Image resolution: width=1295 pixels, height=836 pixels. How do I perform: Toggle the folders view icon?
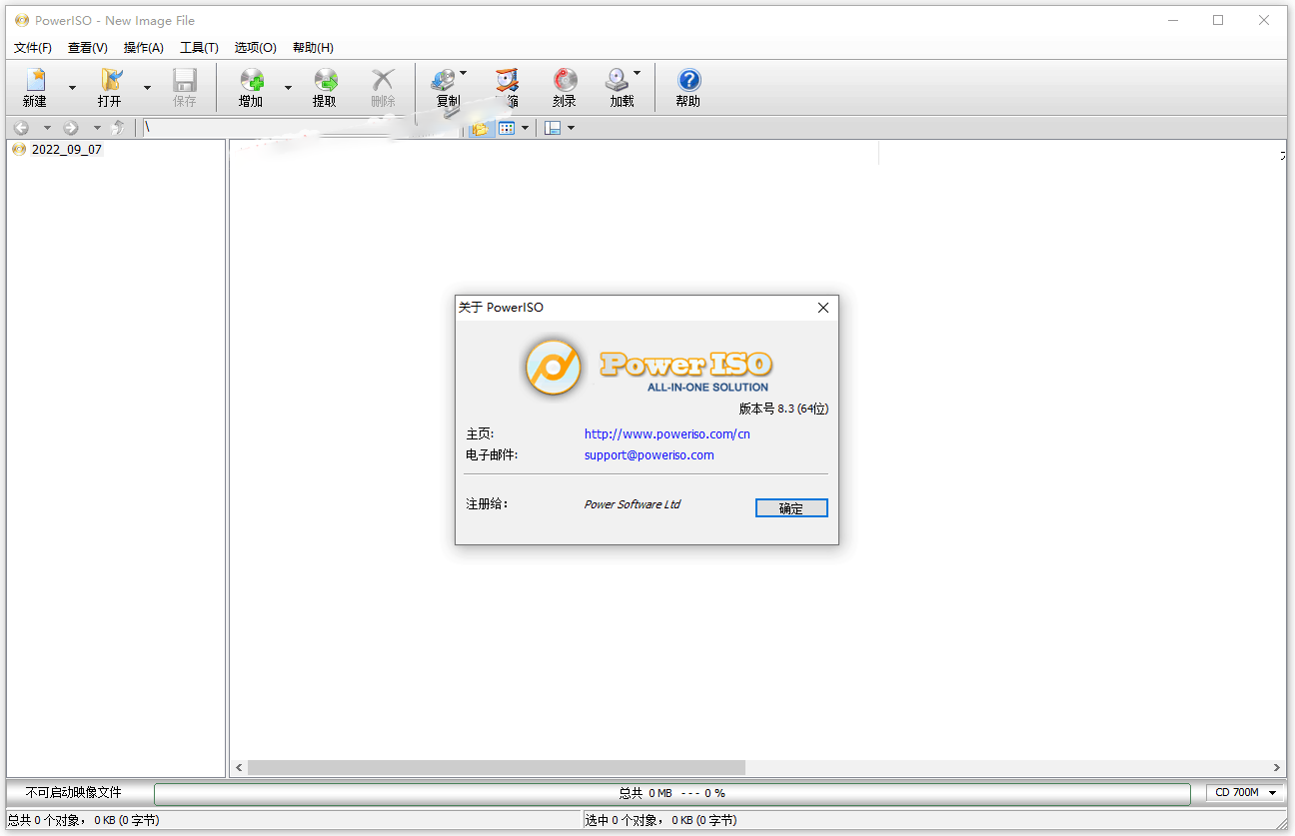[480, 128]
